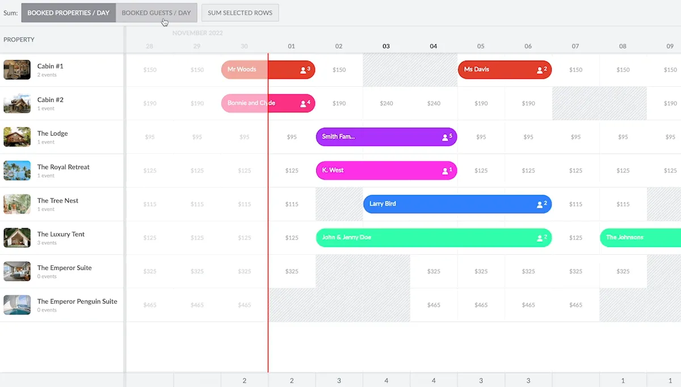The width and height of the screenshot is (681, 387).
Task: Select The Emperor Penguin Suite name
Action: click(x=77, y=301)
